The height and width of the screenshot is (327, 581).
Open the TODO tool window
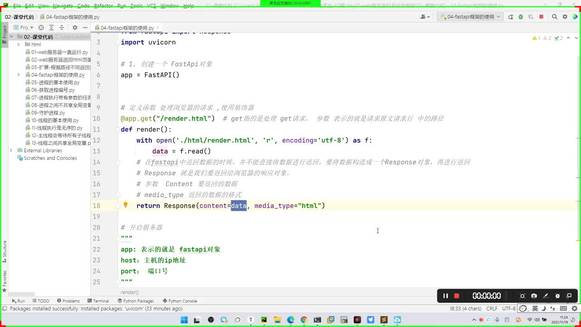tap(40, 301)
